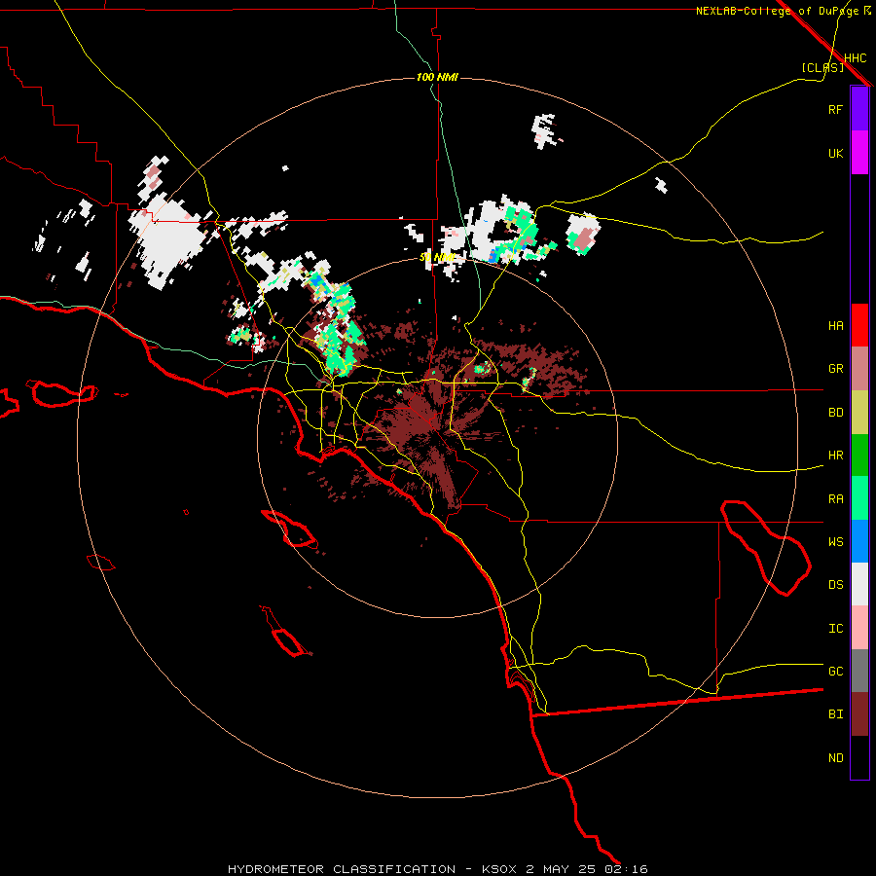Select the BI brown legend swatch
The image size is (876, 876).
(859, 714)
